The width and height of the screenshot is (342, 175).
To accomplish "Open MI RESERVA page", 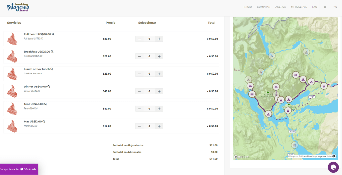I will tap(299, 7).
